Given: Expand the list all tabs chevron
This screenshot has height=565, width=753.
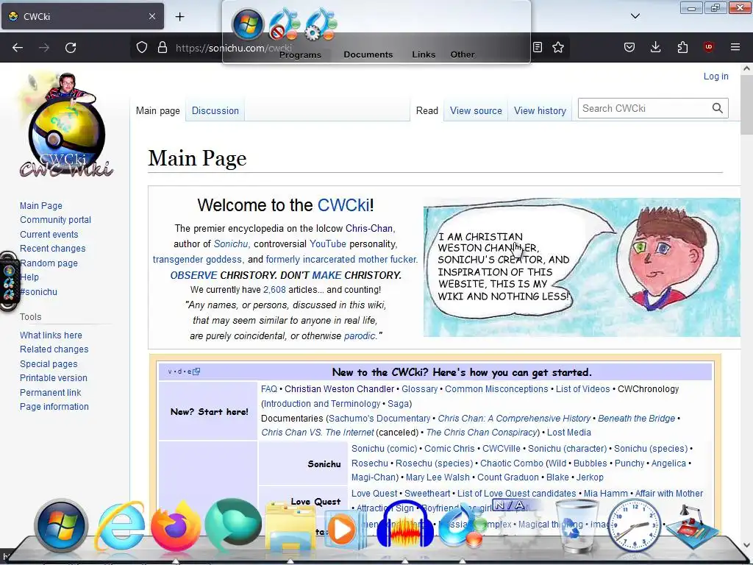Looking at the screenshot, I should coord(635,16).
